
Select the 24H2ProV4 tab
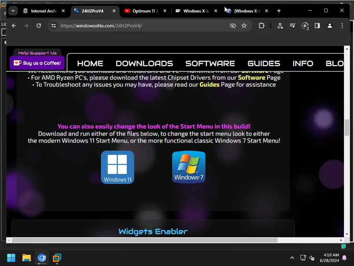tap(95, 11)
